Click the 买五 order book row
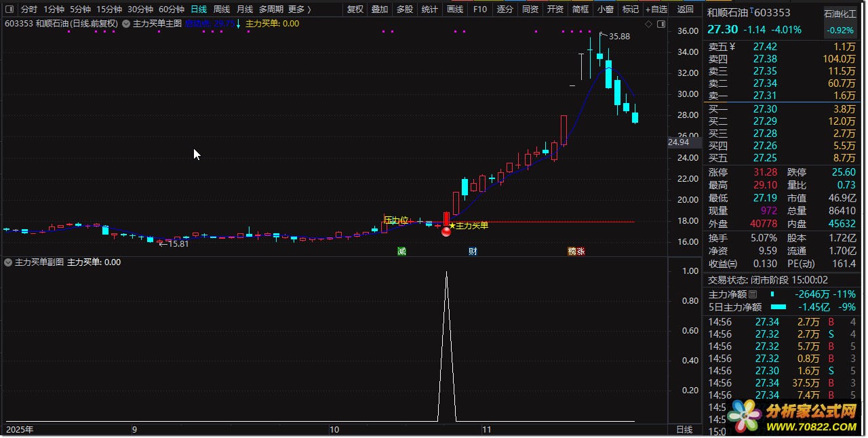Viewport: 868px width, 438px height. pos(781,157)
